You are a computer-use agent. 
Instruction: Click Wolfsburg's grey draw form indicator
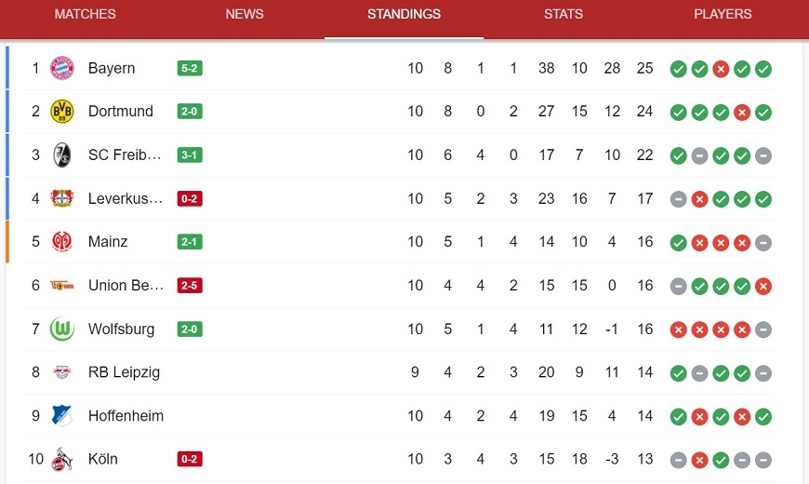(x=763, y=329)
